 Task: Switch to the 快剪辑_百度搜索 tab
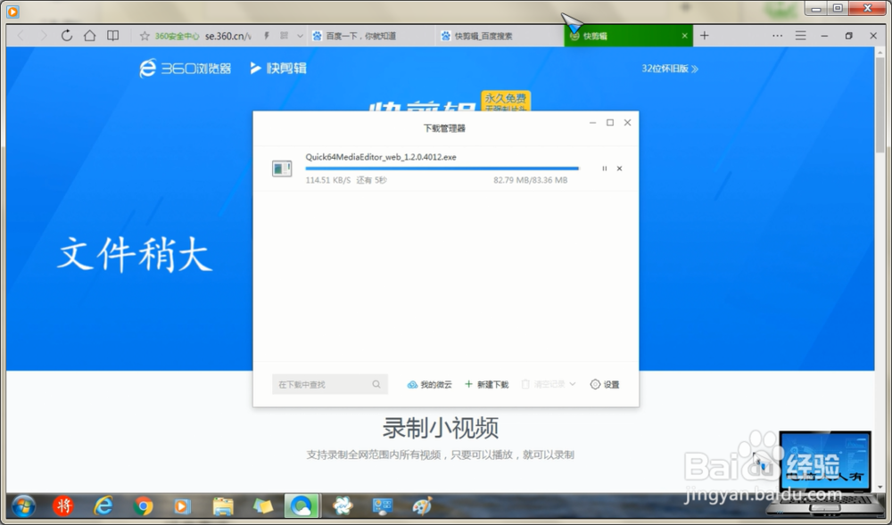[500, 36]
